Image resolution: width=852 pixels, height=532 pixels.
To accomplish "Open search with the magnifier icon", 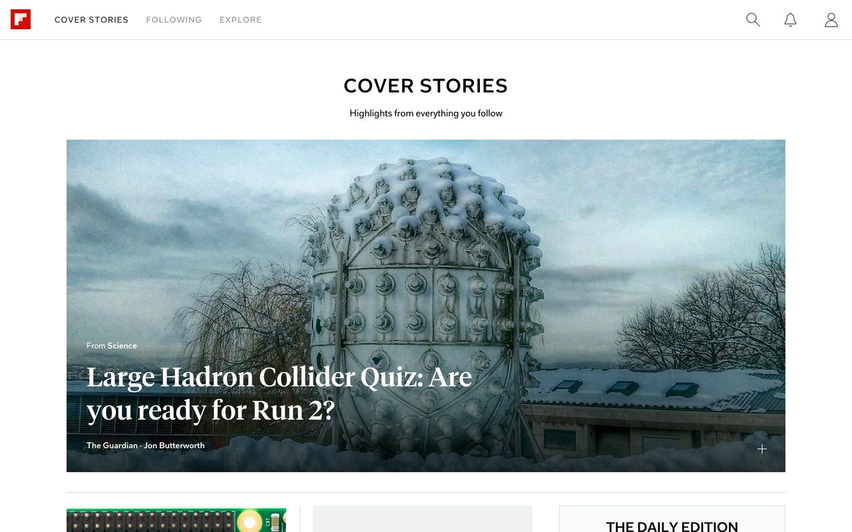I will pyautogui.click(x=753, y=20).
